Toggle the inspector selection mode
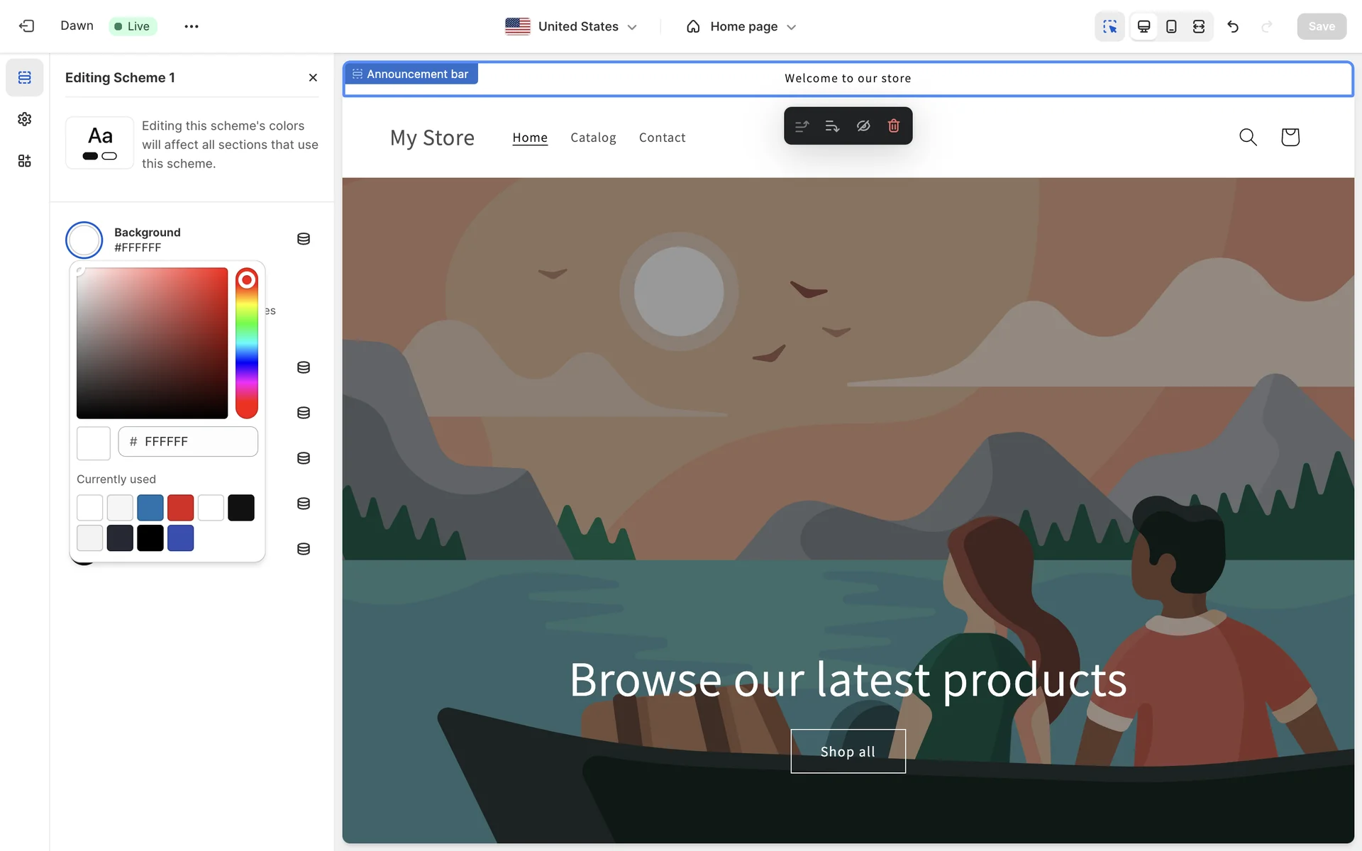Screen dimensions: 1362x851 [1109, 26]
